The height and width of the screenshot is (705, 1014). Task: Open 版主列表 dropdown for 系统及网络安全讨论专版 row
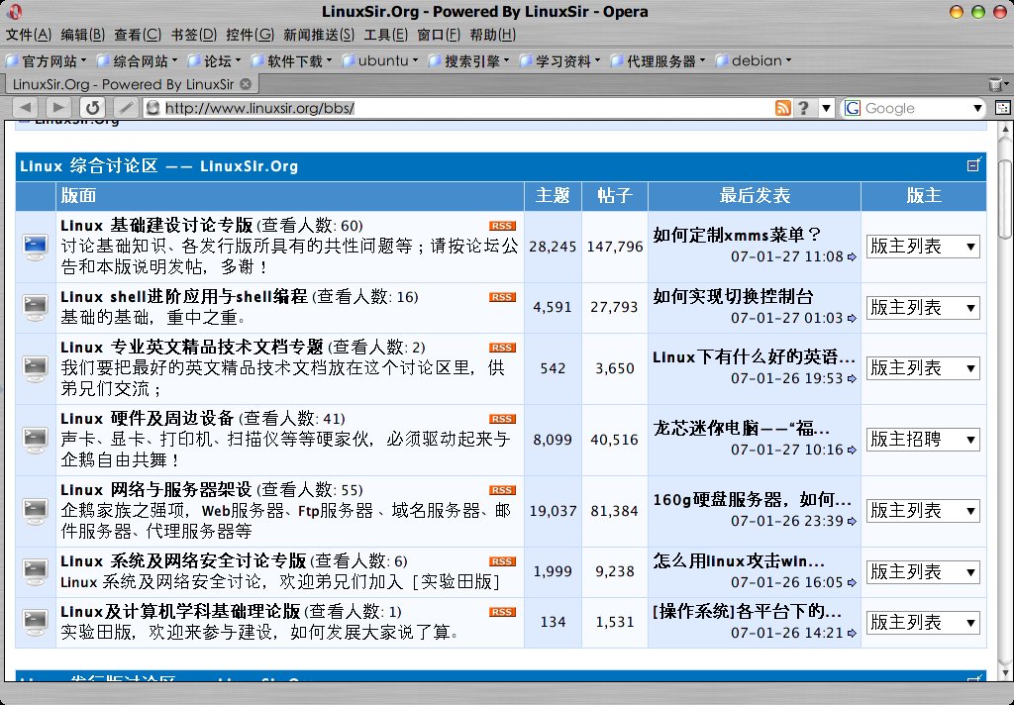pyautogui.click(x=923, y=571)
